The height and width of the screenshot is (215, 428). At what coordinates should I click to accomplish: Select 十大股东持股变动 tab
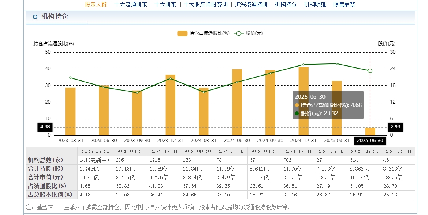coord(206,4)
